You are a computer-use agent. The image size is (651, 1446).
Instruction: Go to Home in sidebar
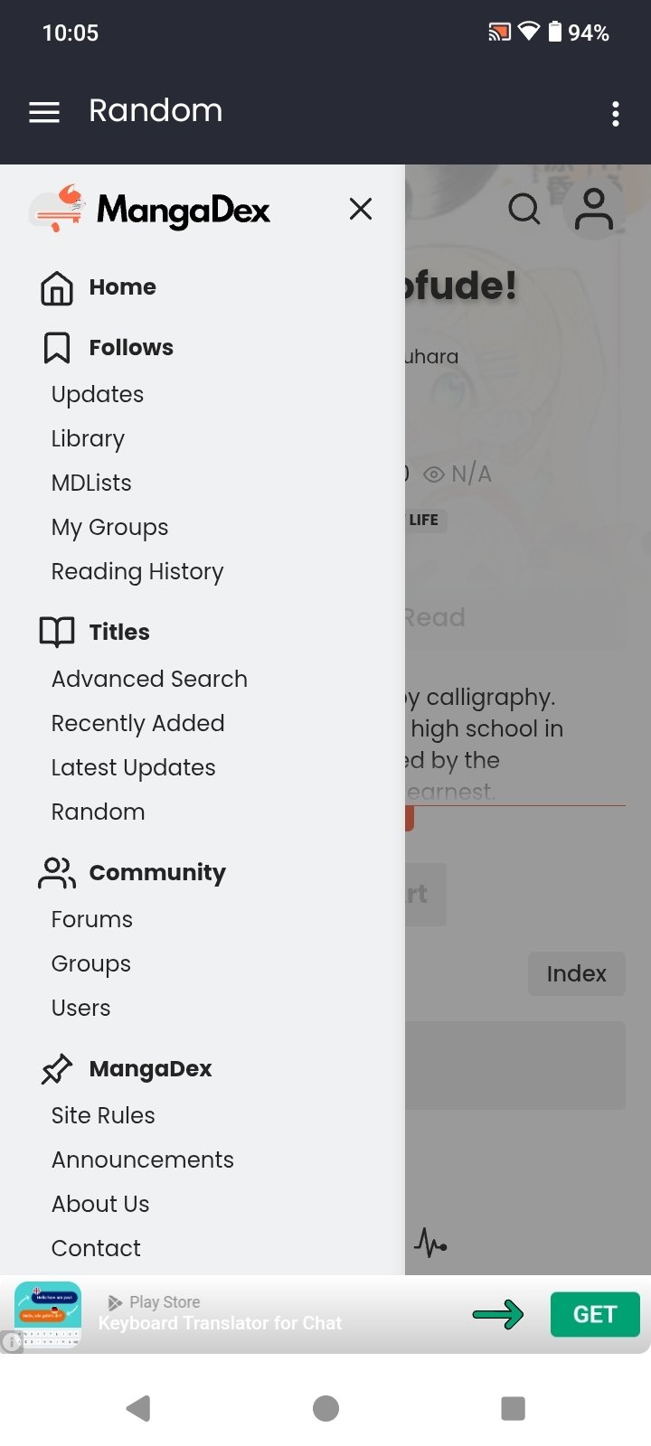coord(122,287)
